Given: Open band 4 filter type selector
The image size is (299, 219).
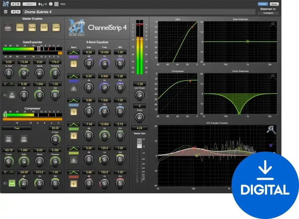Looking at the screenshot, I should (x=73, y=124).
